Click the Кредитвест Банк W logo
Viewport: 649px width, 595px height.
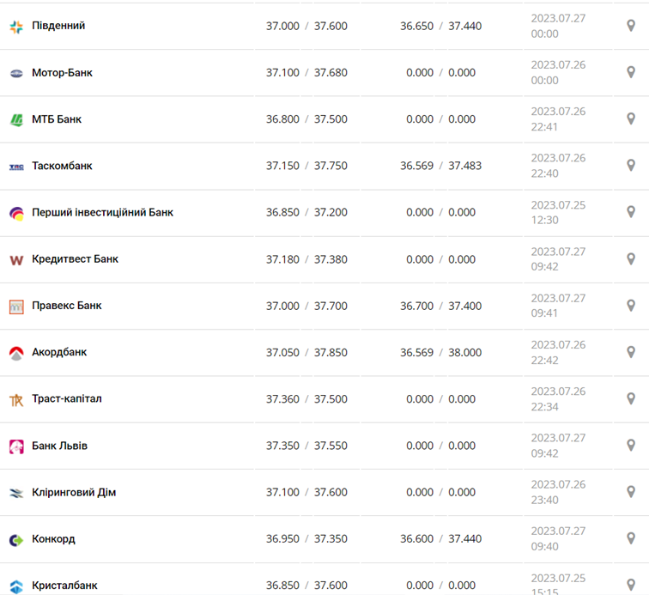coord(16,259)
